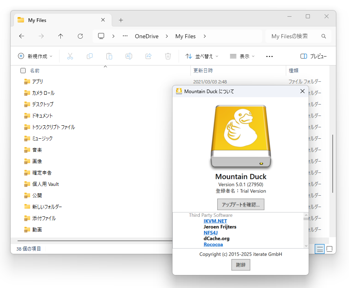
Task: Click the アップデートを確認 button
Action: click(241, 204)
